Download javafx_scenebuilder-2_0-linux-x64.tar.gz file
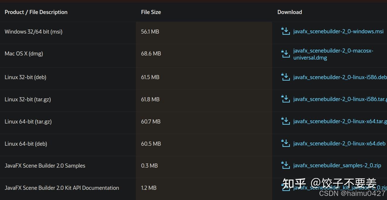 [x=340, y=121]
